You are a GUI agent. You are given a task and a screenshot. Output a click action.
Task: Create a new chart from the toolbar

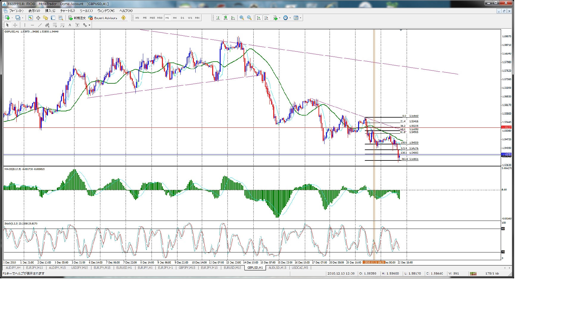pyautogui.click(x=7, y=18)
